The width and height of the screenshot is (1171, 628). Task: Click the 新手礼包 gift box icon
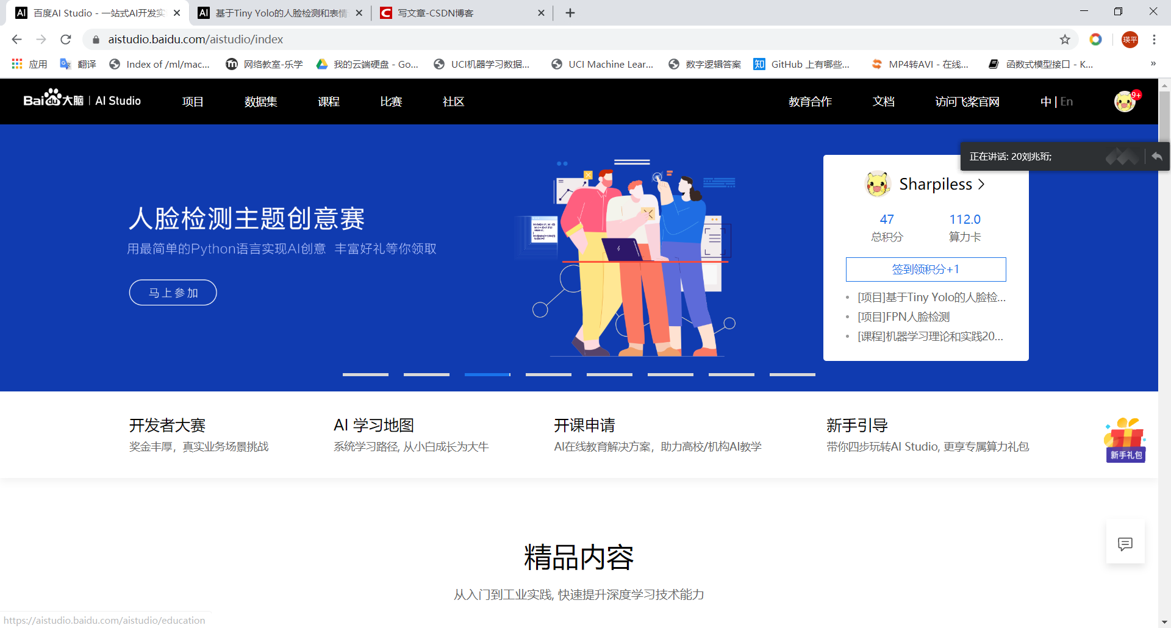coord(1125,440)
